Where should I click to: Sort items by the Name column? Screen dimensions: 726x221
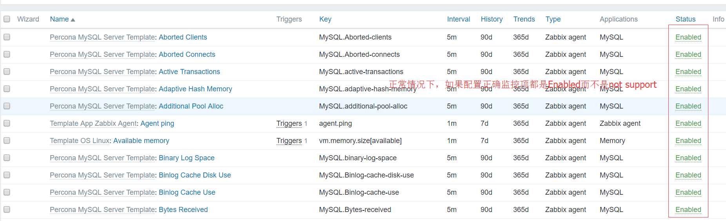[x=62, y=19]
